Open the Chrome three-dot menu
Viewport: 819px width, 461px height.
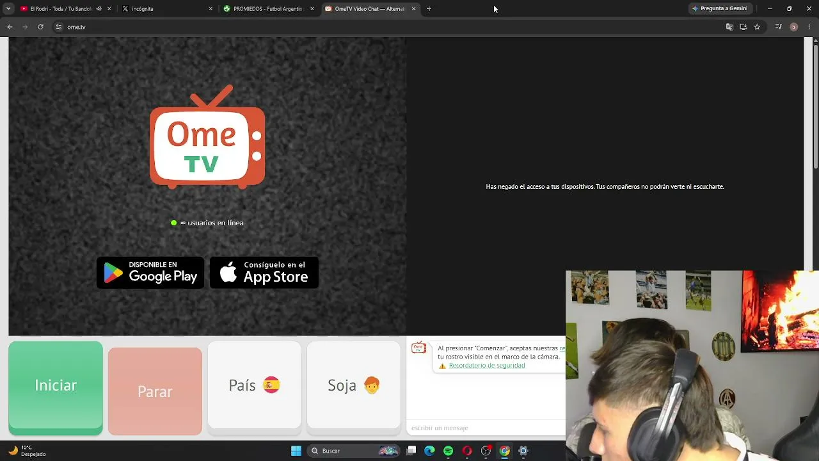(x=809, y=27)
